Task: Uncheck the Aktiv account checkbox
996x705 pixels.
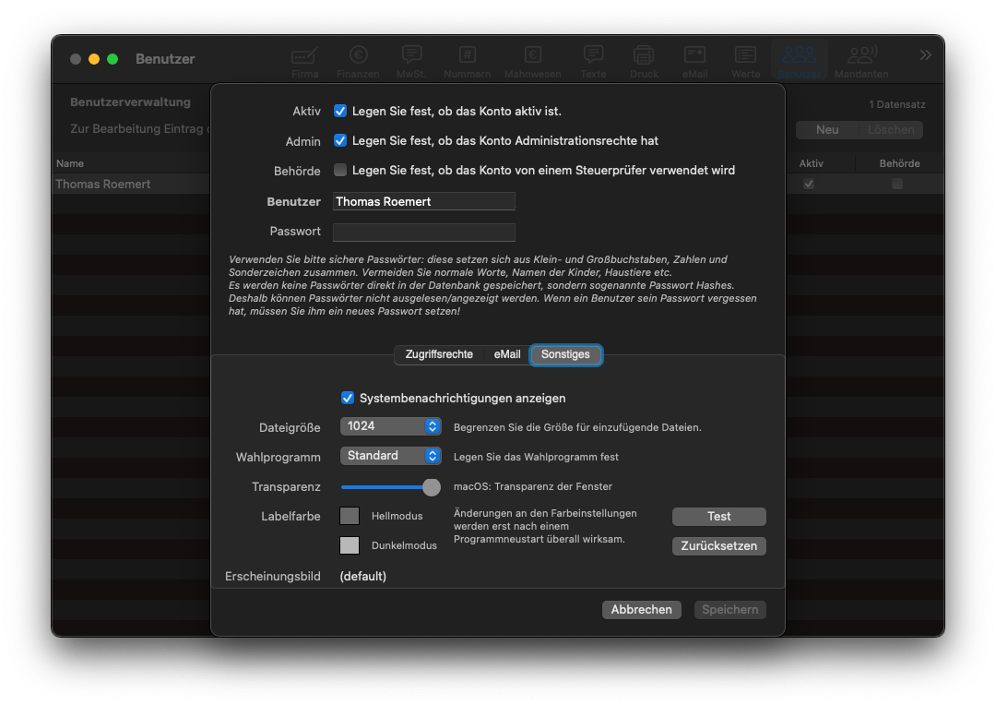Action: click(x=340, y=111)
